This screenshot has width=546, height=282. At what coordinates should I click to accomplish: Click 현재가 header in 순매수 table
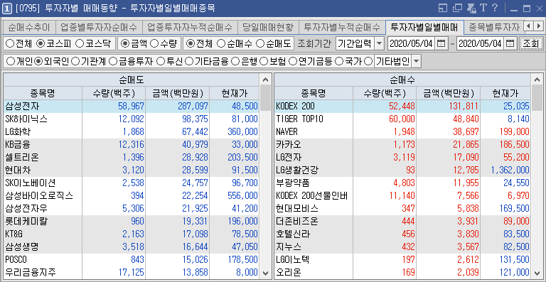(x=505, y=93)
